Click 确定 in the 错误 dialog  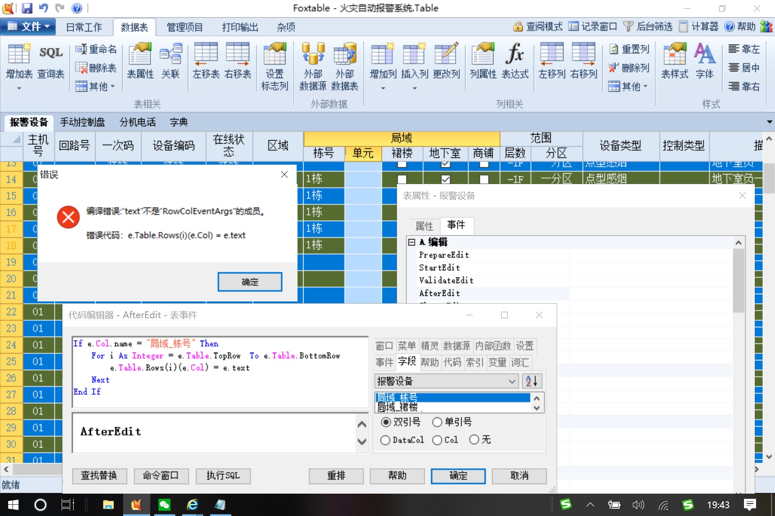coord(250,282)
